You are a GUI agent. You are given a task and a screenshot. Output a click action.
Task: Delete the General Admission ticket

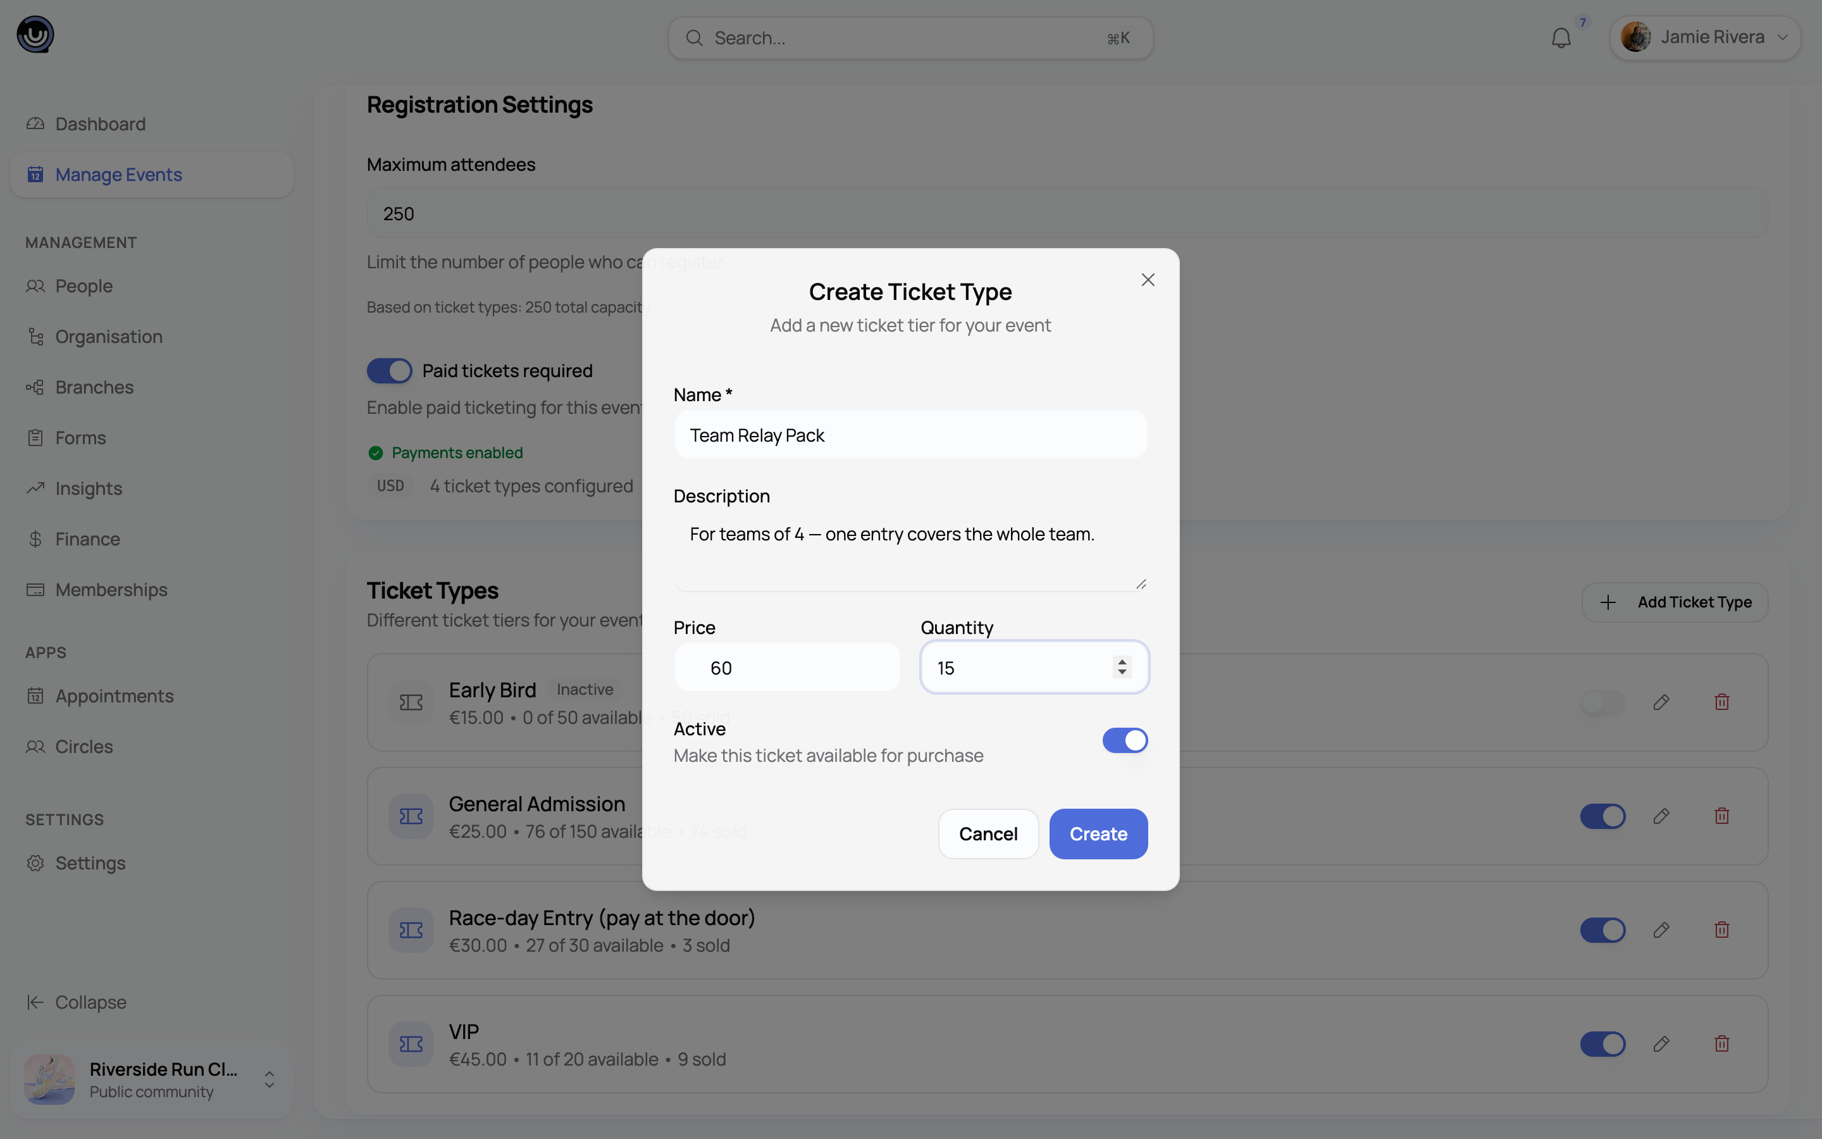pyautogui.click(x=1721, y=816)
